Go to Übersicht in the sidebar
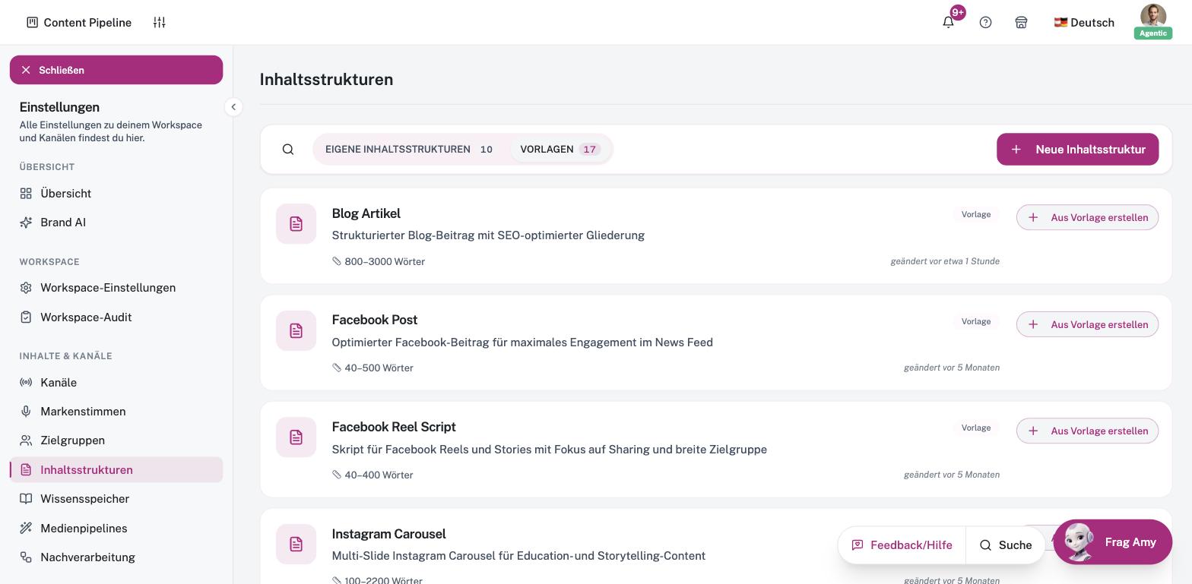This screenshot has width=1192, height=584. click(116, 194)
